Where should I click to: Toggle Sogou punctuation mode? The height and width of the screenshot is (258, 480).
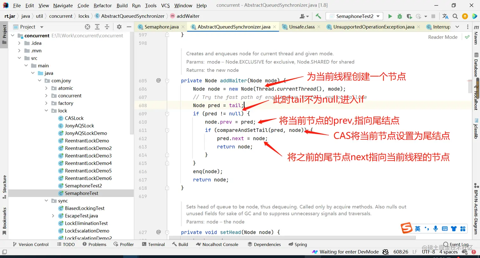[x=427, y=228]
